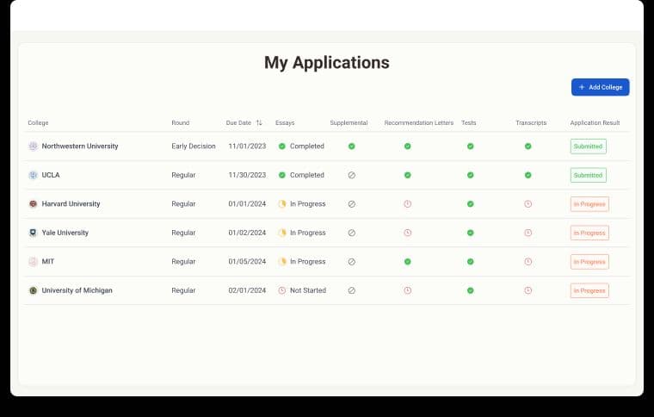Image resolution: width=654 pixels, height=417 pixels.
Task: Open Michigan's In Progress result tag
Action: click(589, 290)
